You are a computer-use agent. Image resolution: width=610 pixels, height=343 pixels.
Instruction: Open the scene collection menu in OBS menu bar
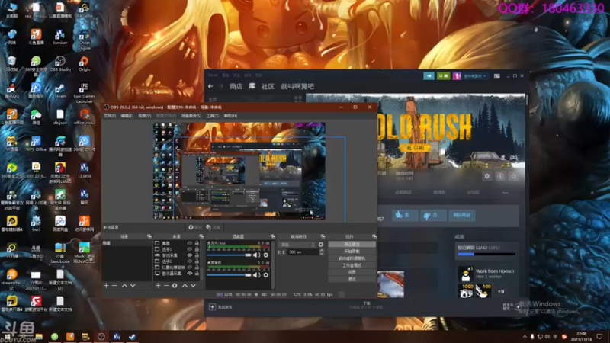(191, 116)
